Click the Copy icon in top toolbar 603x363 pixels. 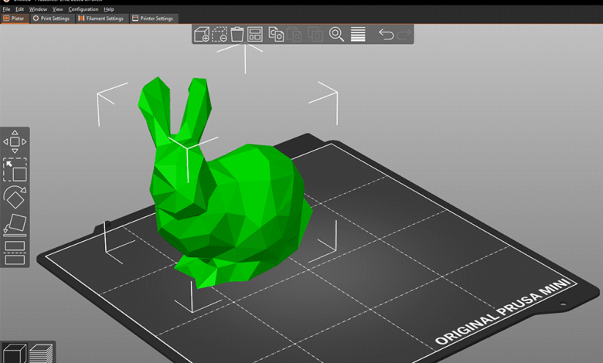[276, 34]
